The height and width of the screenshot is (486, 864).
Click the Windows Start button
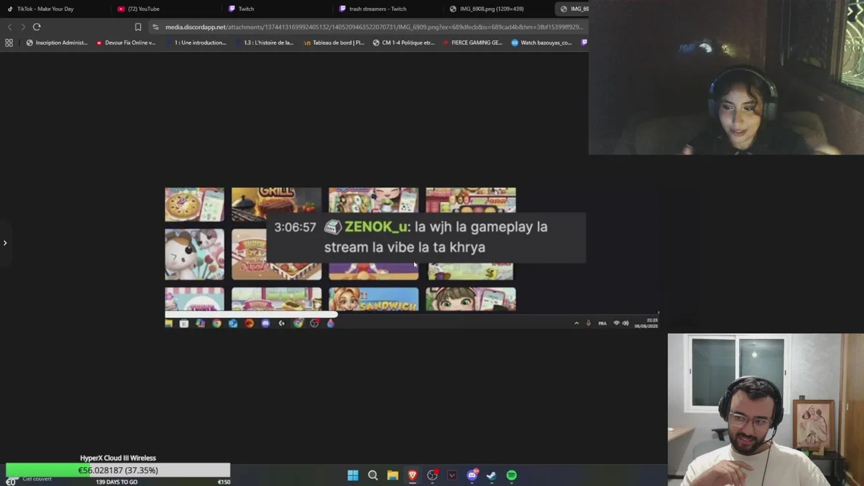pyautogui.click(x=353, y=475)
